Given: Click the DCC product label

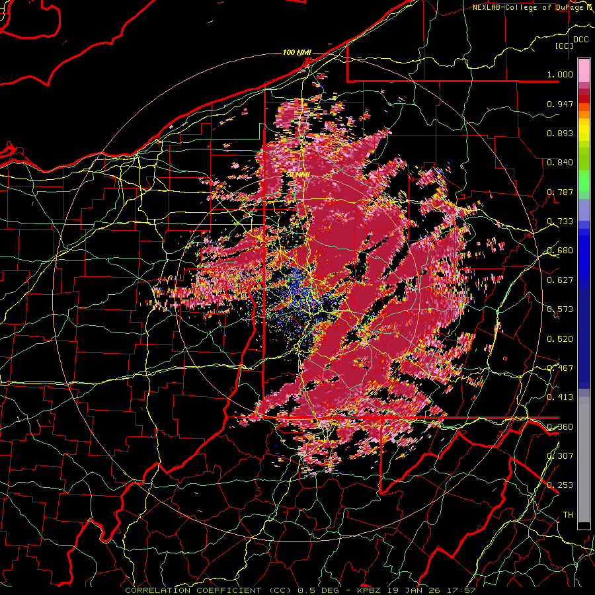Looking at the screenshot, I should pyautogui.click(x=580, y=40).
